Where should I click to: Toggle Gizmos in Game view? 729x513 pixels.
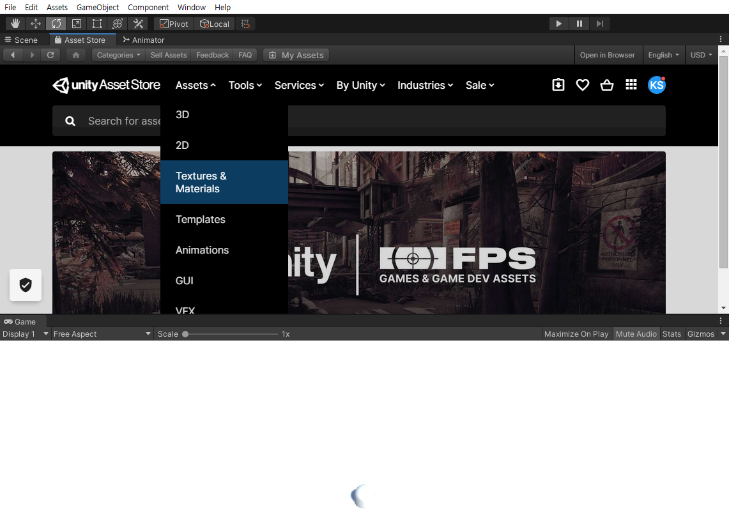point(700,333)
